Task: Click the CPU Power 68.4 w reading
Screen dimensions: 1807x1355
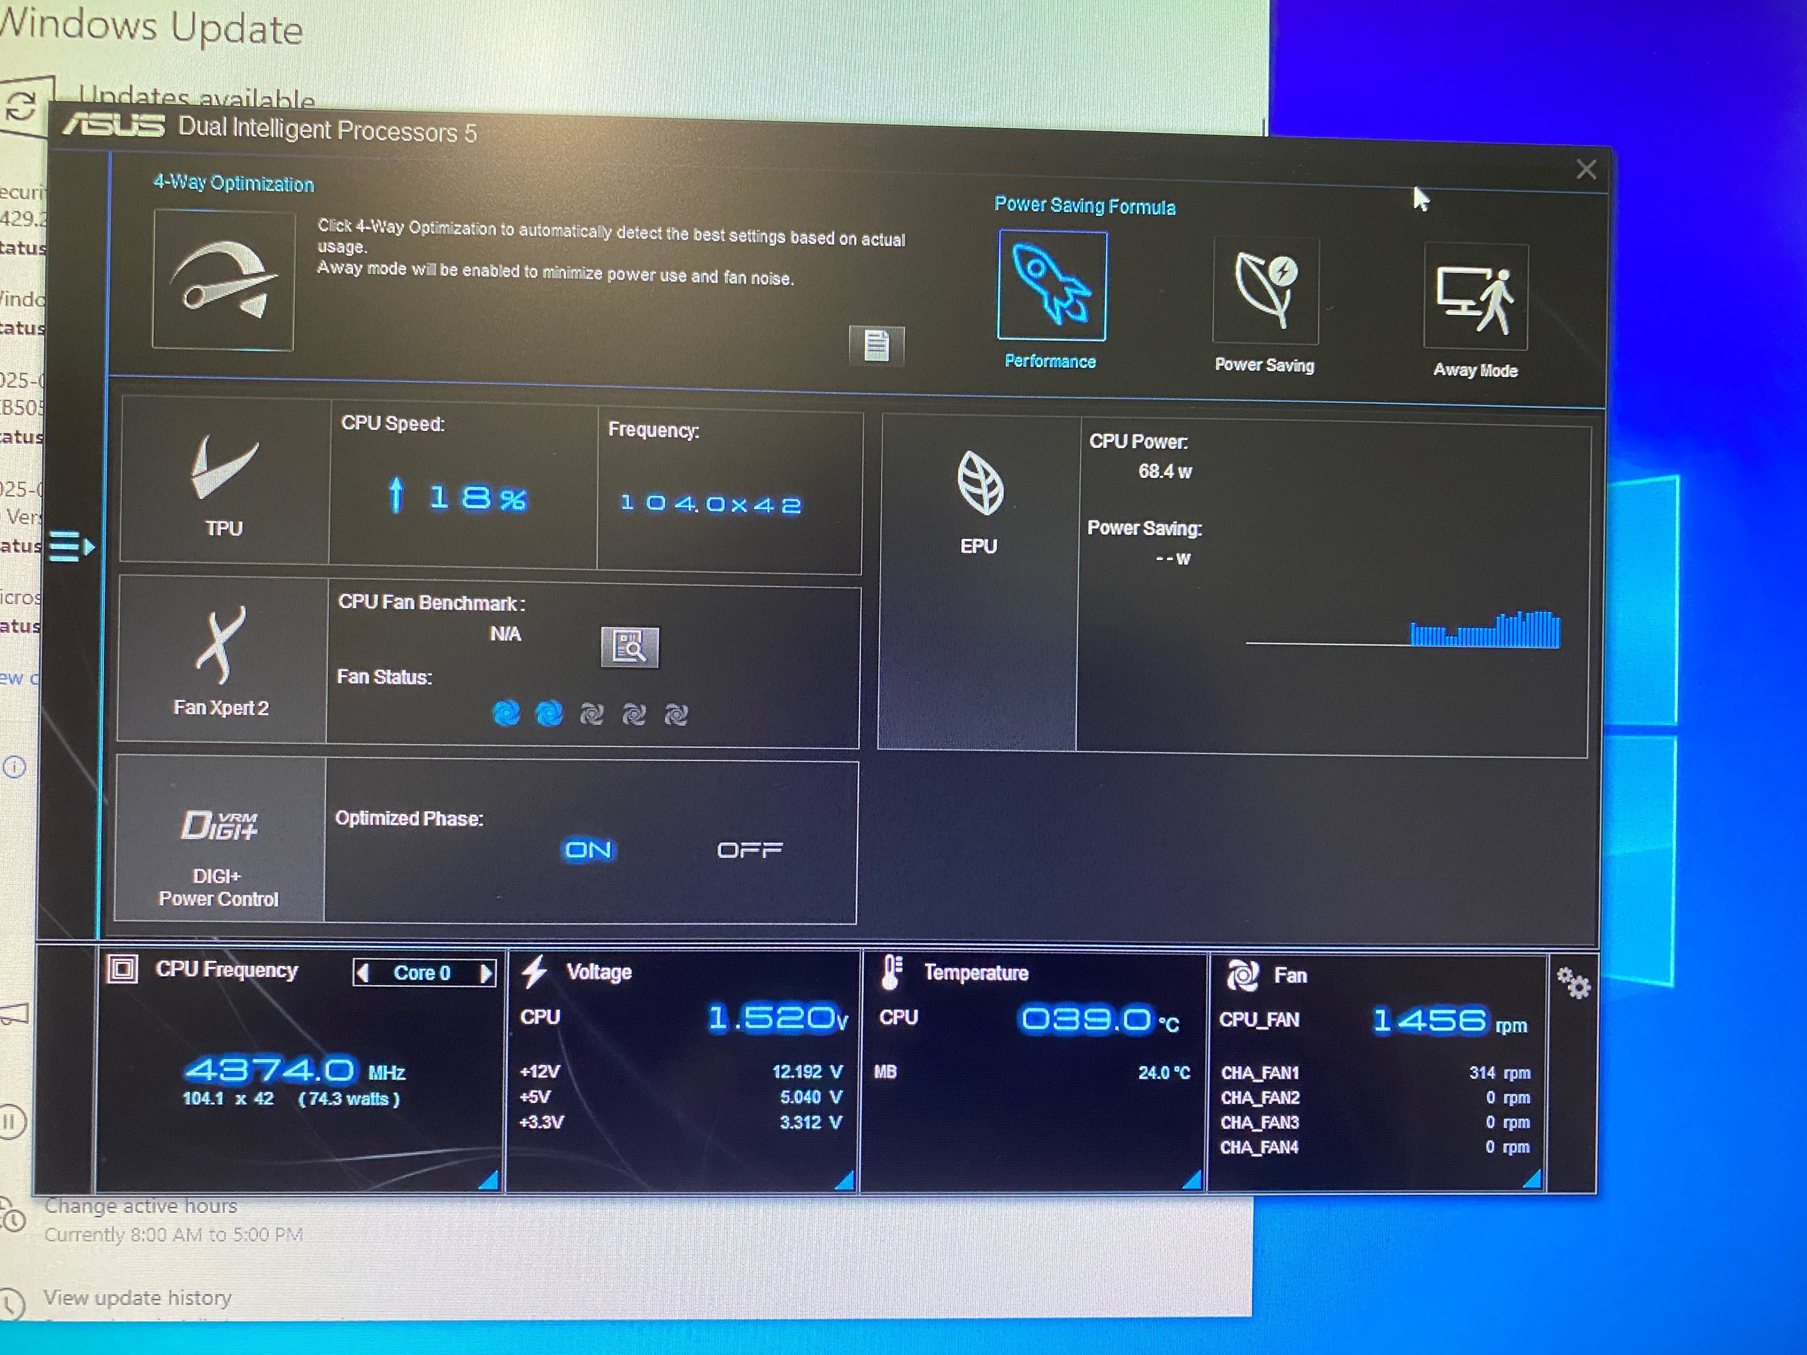Action: 1165,471
